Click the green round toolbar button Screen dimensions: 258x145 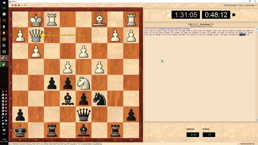[16, 5]
